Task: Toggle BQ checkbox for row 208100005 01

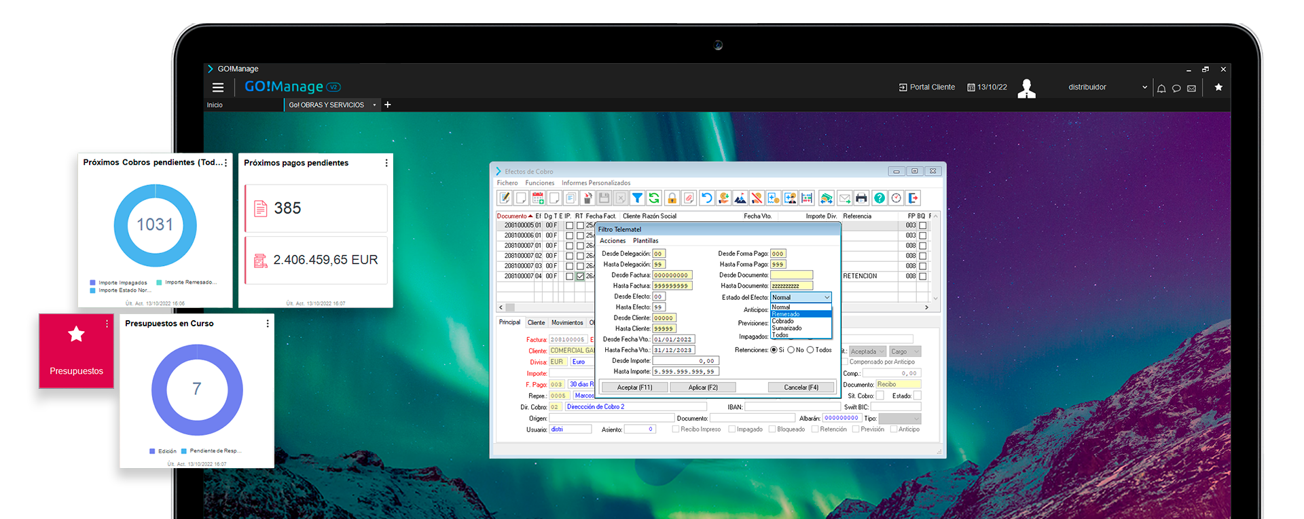Action: [x=923, y=226]
